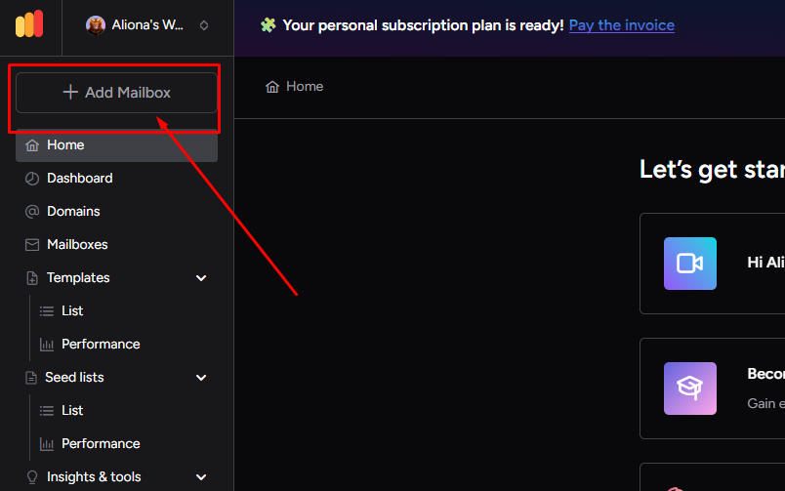The height and width of the screenshot is (491, 785).
Task: Open List under Seed lists
Action: pyautogui.click(x=72, y=411)
